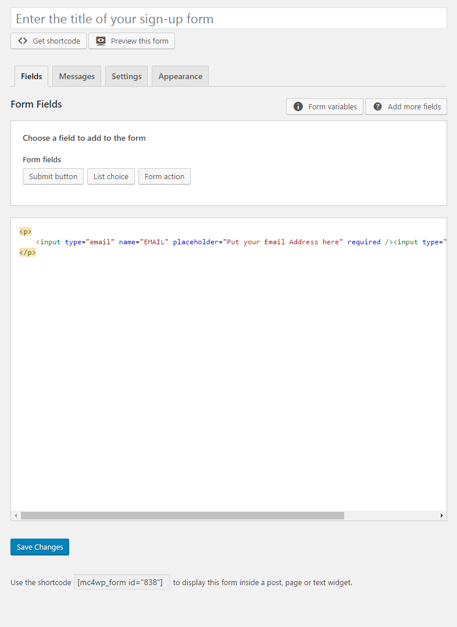This screenshot has height=627, width=457.
Task: Click the right arrow of the horizontal scrollbar
Action: (x=442, y=515)
